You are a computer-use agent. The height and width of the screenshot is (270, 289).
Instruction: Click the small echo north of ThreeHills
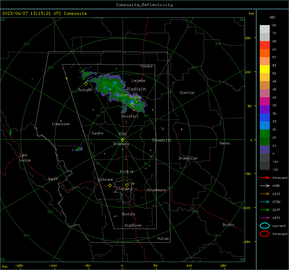click(162, 128)
